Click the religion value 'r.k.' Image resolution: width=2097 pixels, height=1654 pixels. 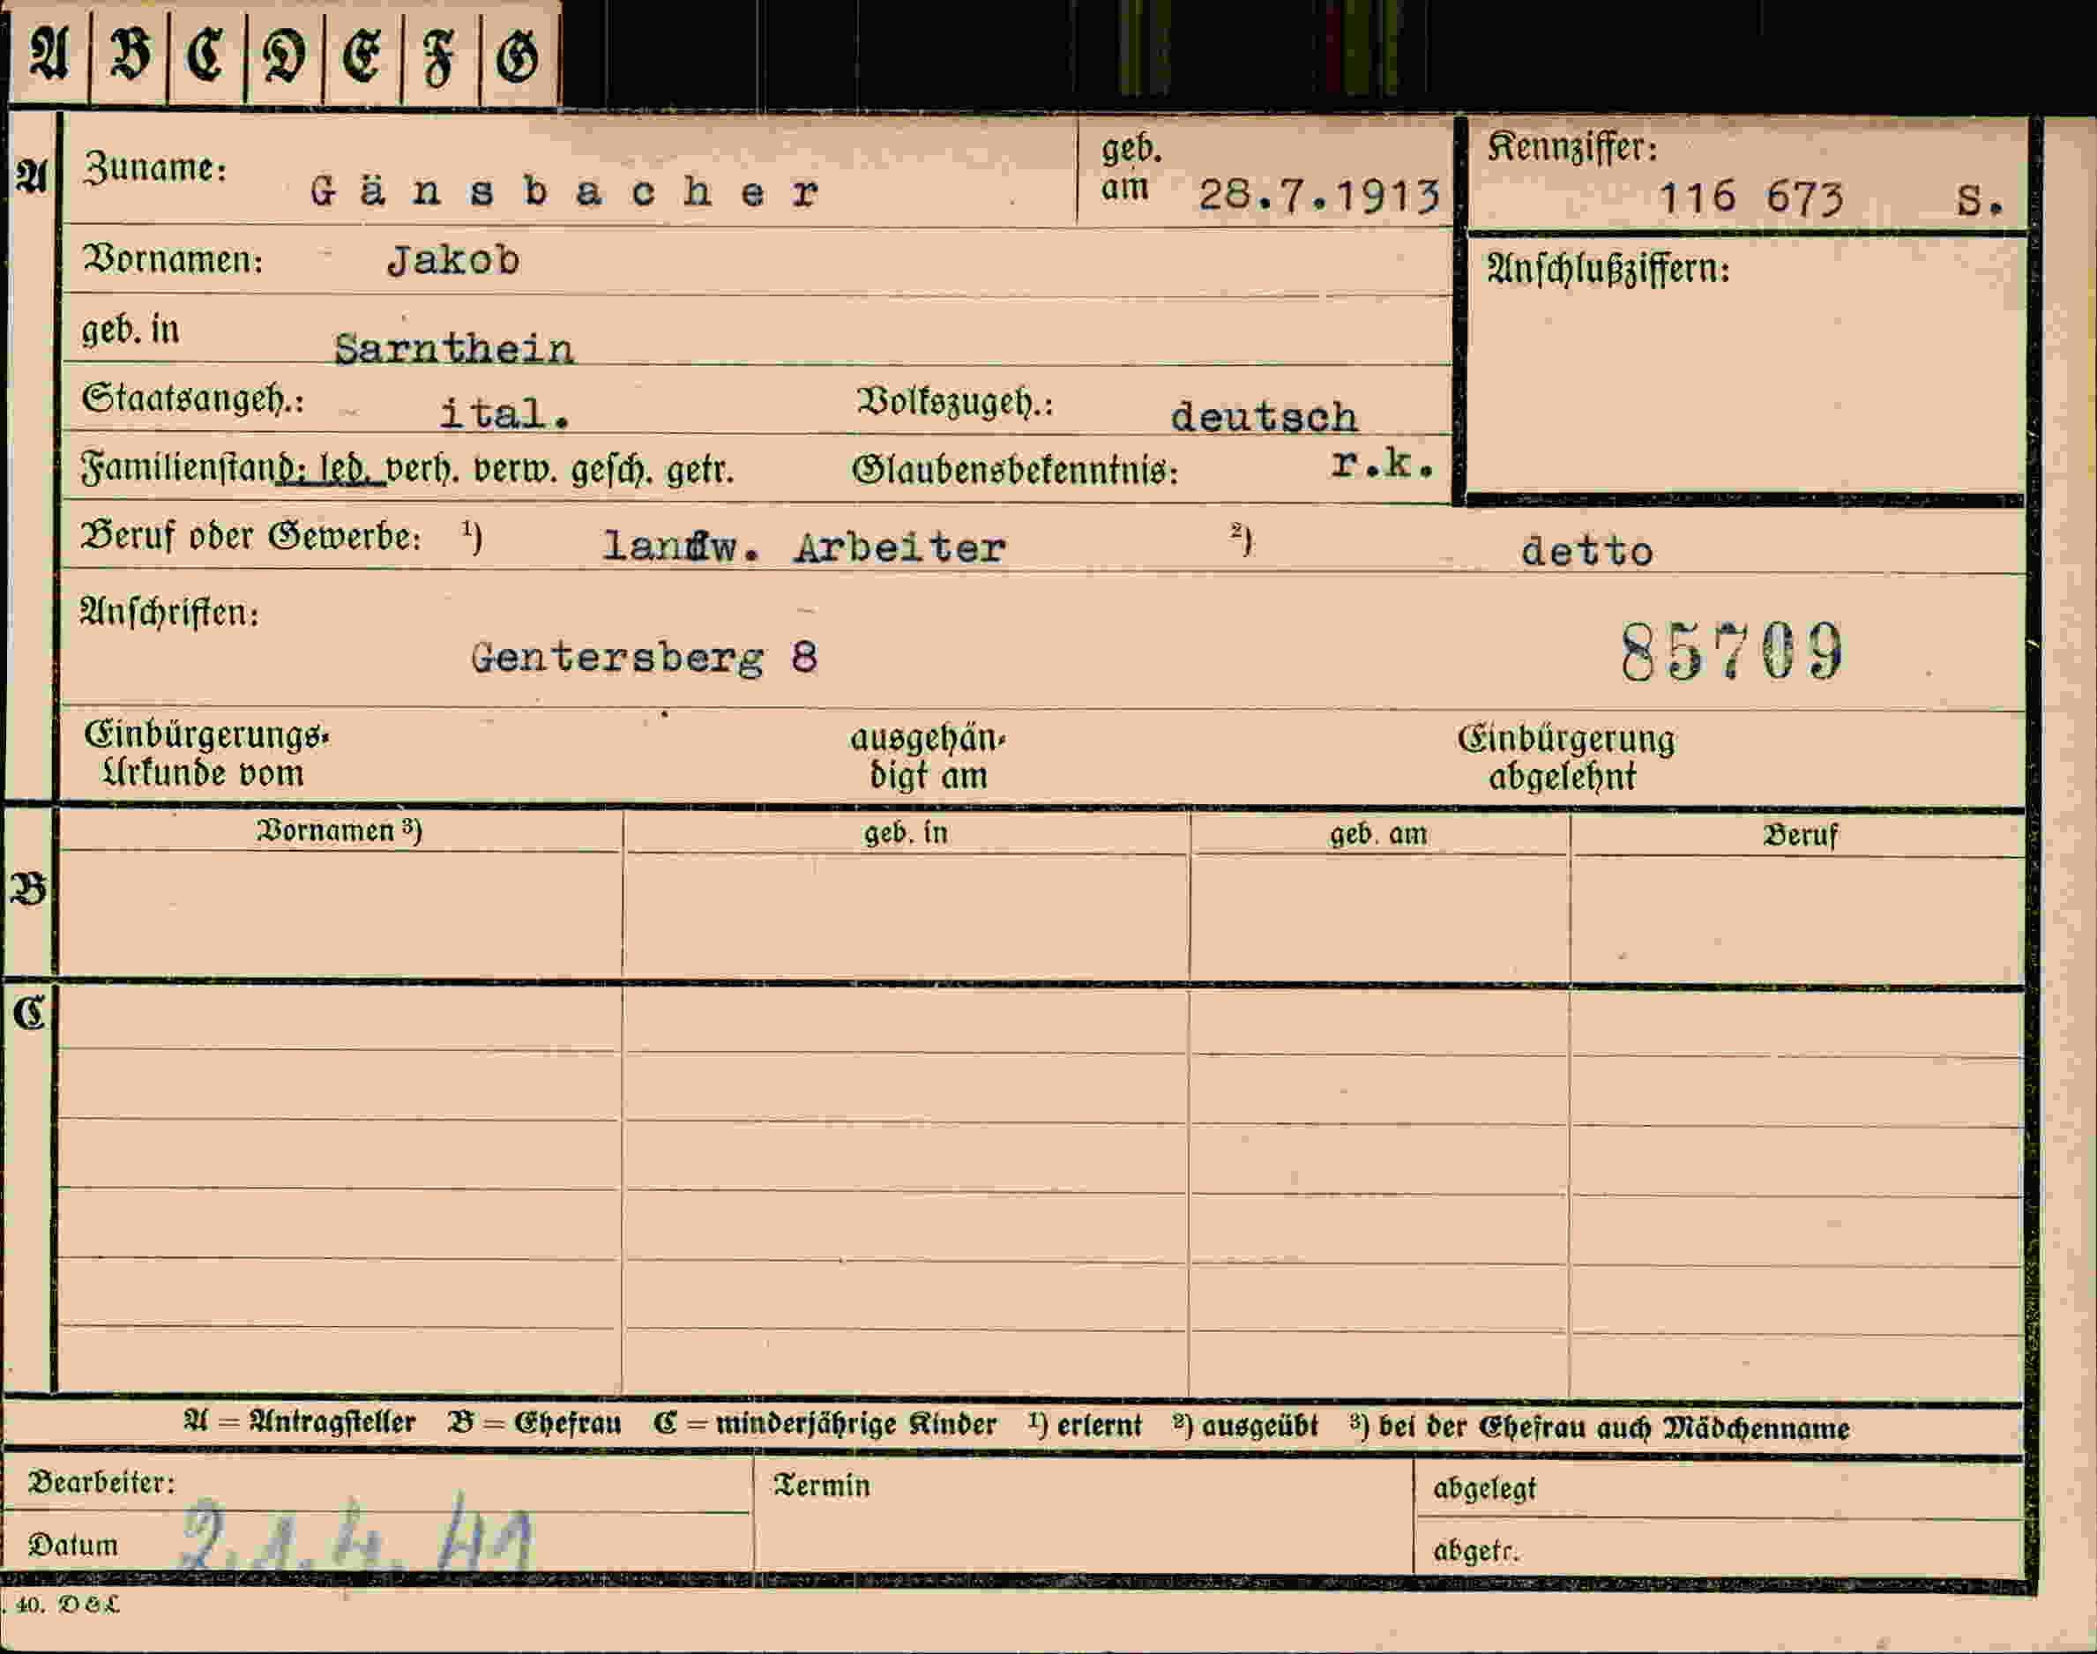1382,464
